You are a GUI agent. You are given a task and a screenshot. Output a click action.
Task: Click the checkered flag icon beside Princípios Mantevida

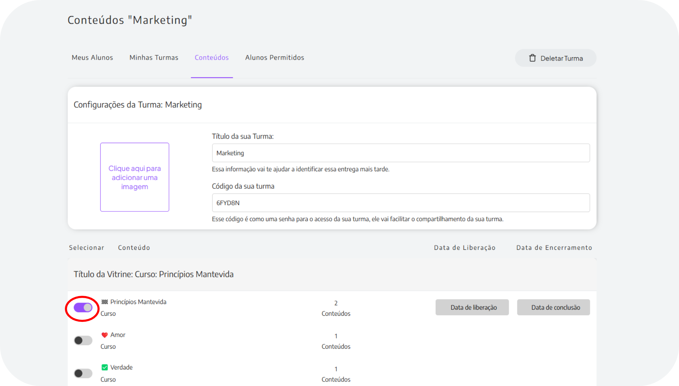(x=105, y=302)
